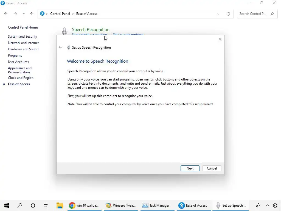Open User Accounts category

[18, 62]
